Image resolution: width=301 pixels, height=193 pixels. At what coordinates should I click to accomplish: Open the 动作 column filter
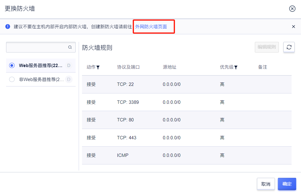tap(98, 67)
